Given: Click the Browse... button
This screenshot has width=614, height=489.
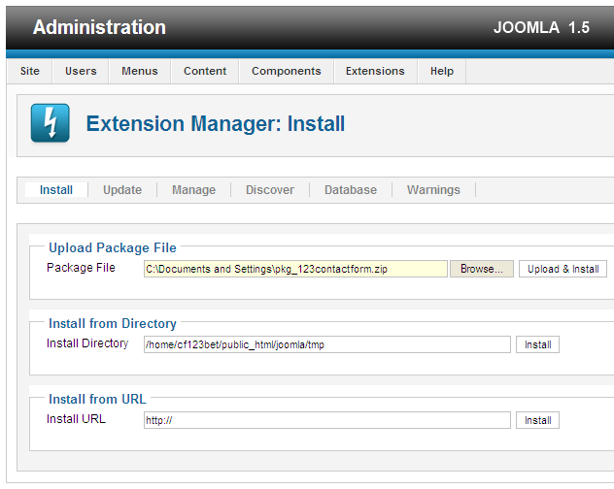Looking at the screenshot, I should 482,269.
